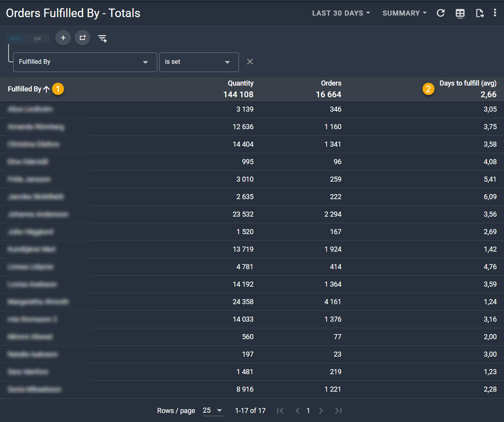The height and width of the screenshot is (422, 504).
Task: Remove the Fulfilled By filter row
Action: 250,62
